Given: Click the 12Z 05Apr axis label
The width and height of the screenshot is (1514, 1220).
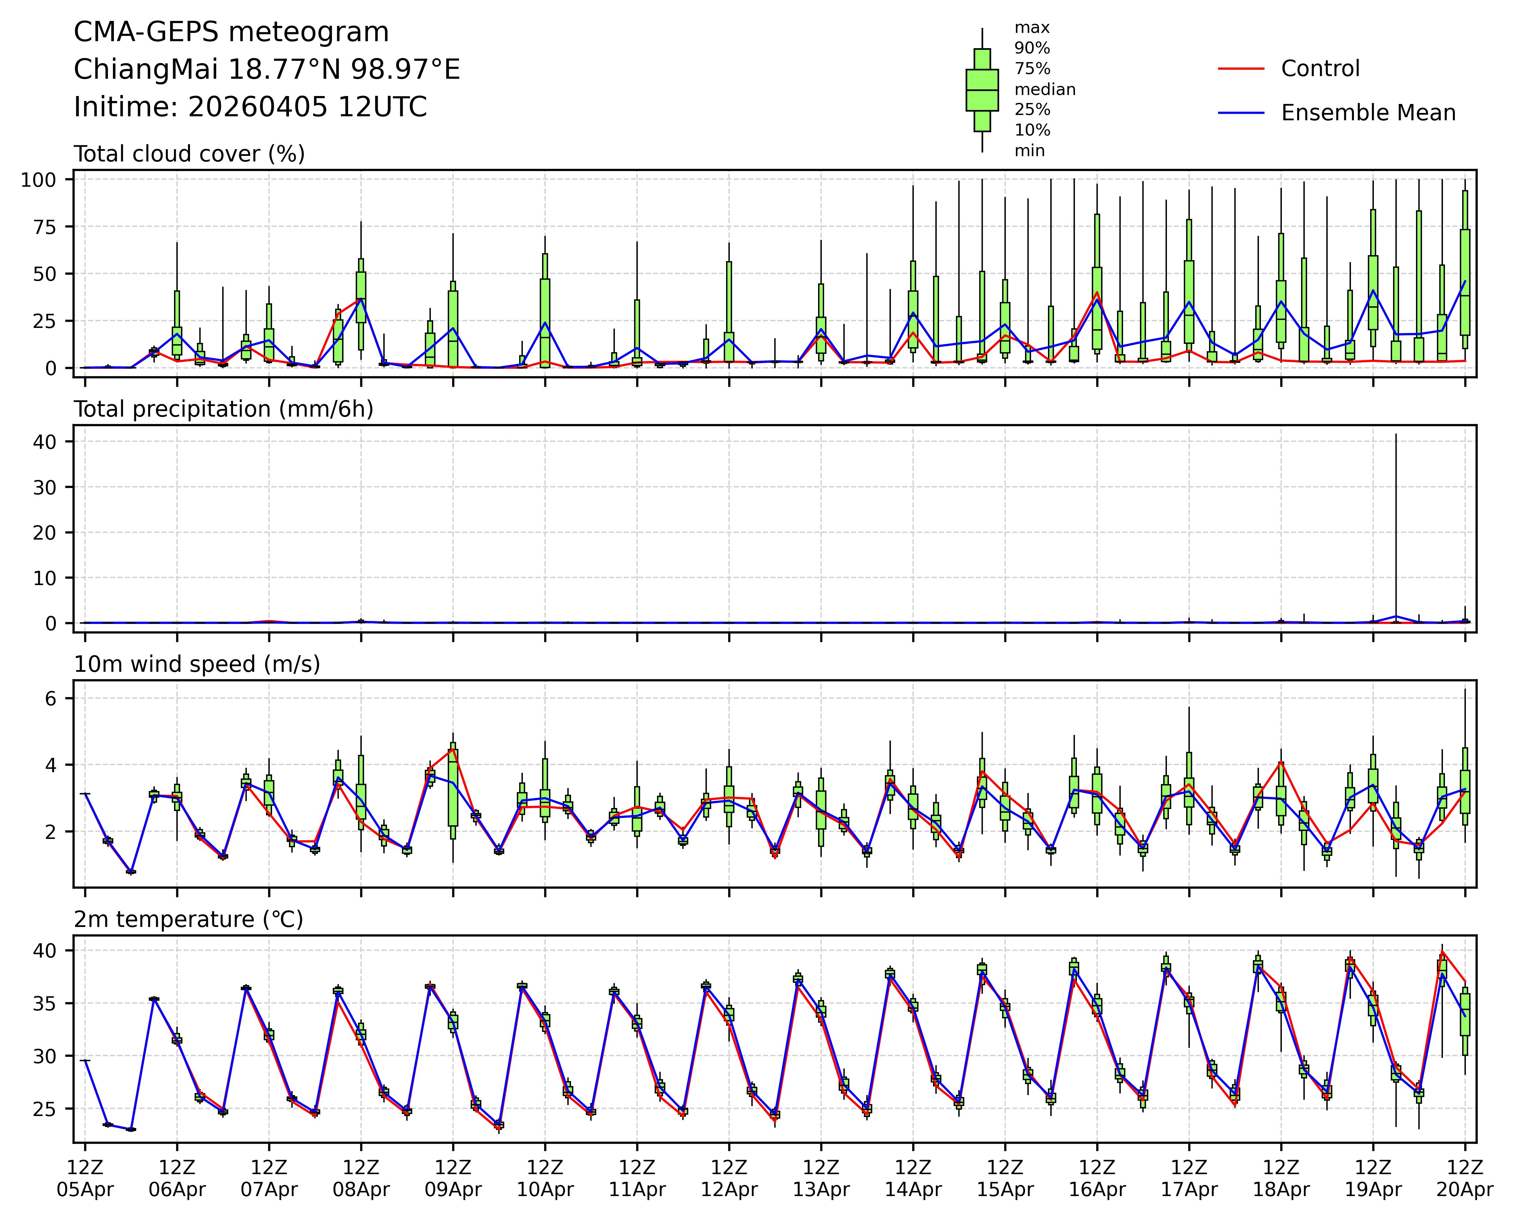Looking at the screenshot, I should point(85,1179).
